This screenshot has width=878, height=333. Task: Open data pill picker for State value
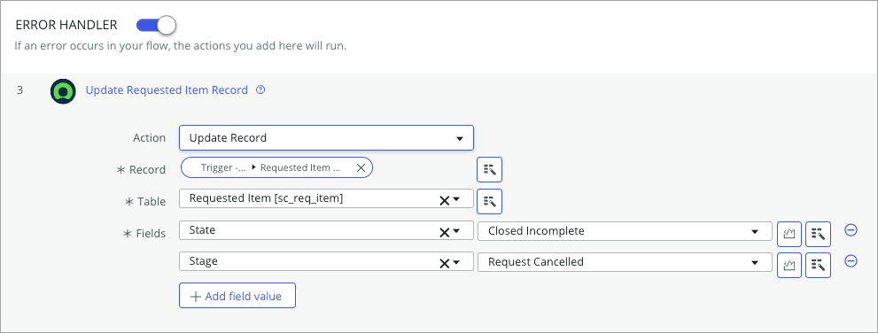(x=818, y=234)
